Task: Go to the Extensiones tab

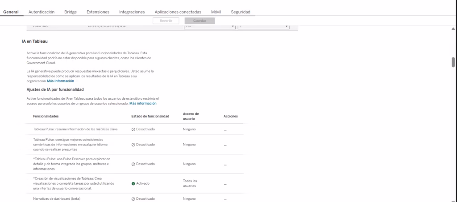Action: 98,12
